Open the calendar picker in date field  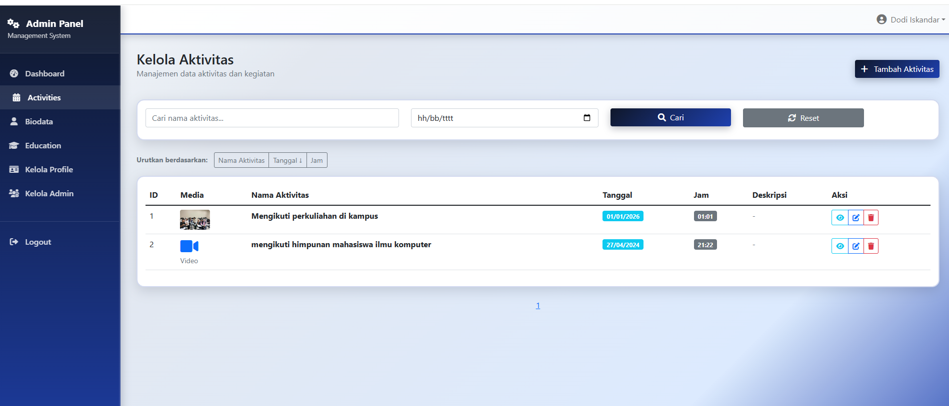(587, 118)
